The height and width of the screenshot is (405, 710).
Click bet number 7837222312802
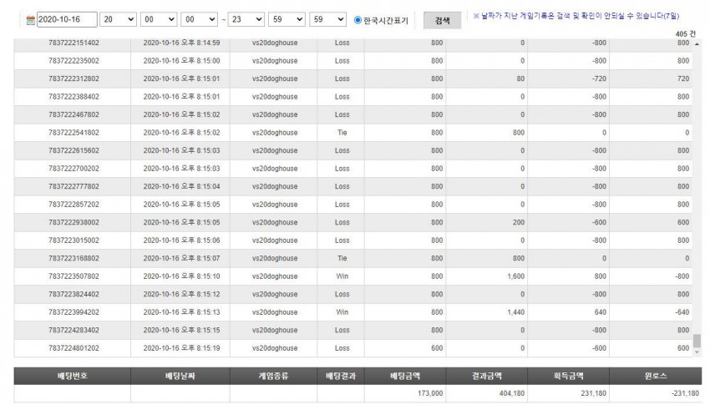(x=74, y=78)
